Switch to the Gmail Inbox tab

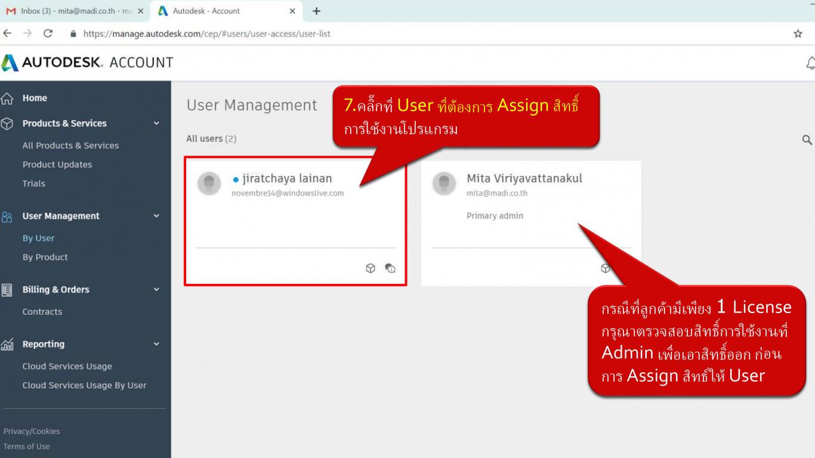pos(72,11)
